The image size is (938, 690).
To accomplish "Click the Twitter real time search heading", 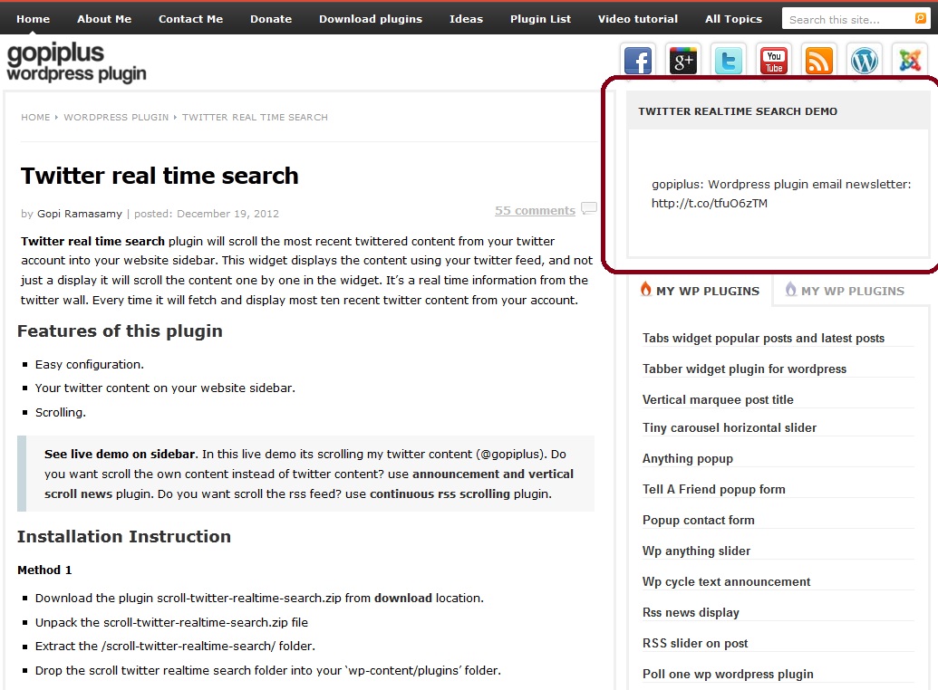I will tap(160, 176).
